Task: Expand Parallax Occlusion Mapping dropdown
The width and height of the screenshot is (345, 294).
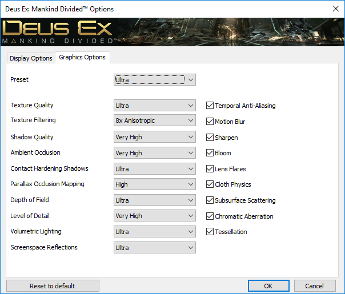Action: (x=155, y=184)
